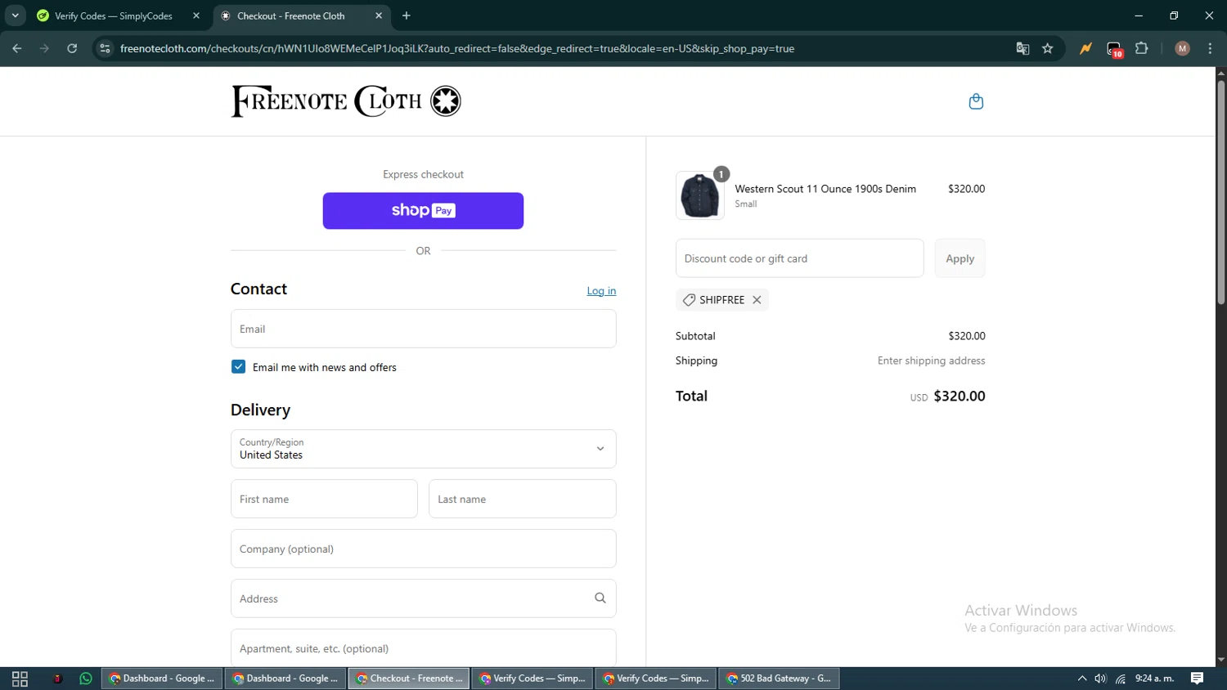Screen dimensions: 1227x690
Task: Switch to Checkout - Freenote taskbar window
Action: (409, 679)
